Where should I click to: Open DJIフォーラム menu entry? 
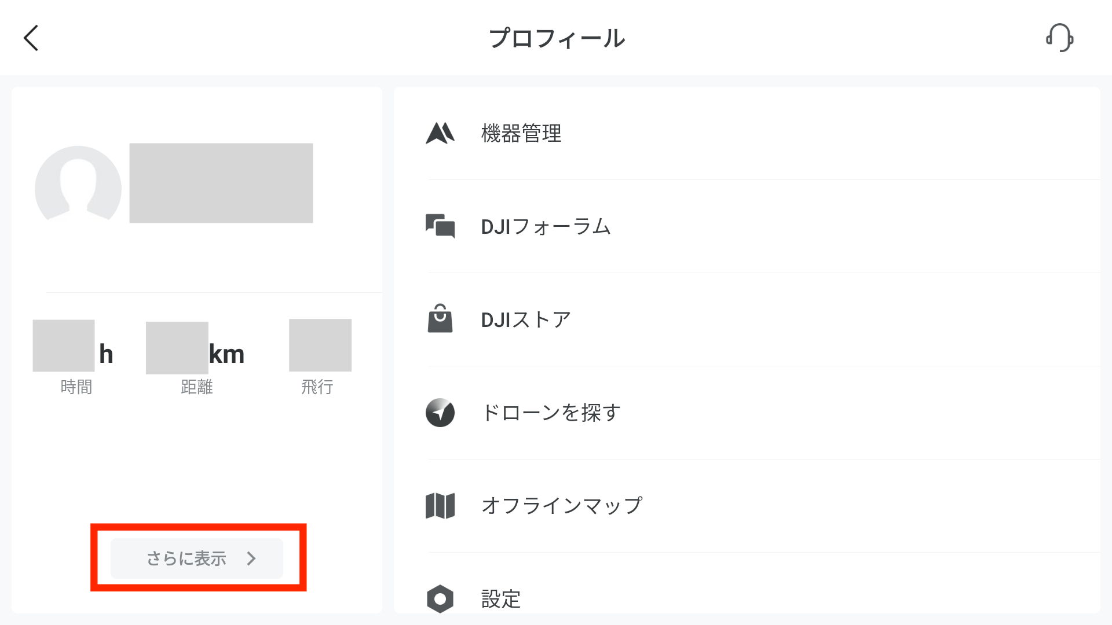546,226
